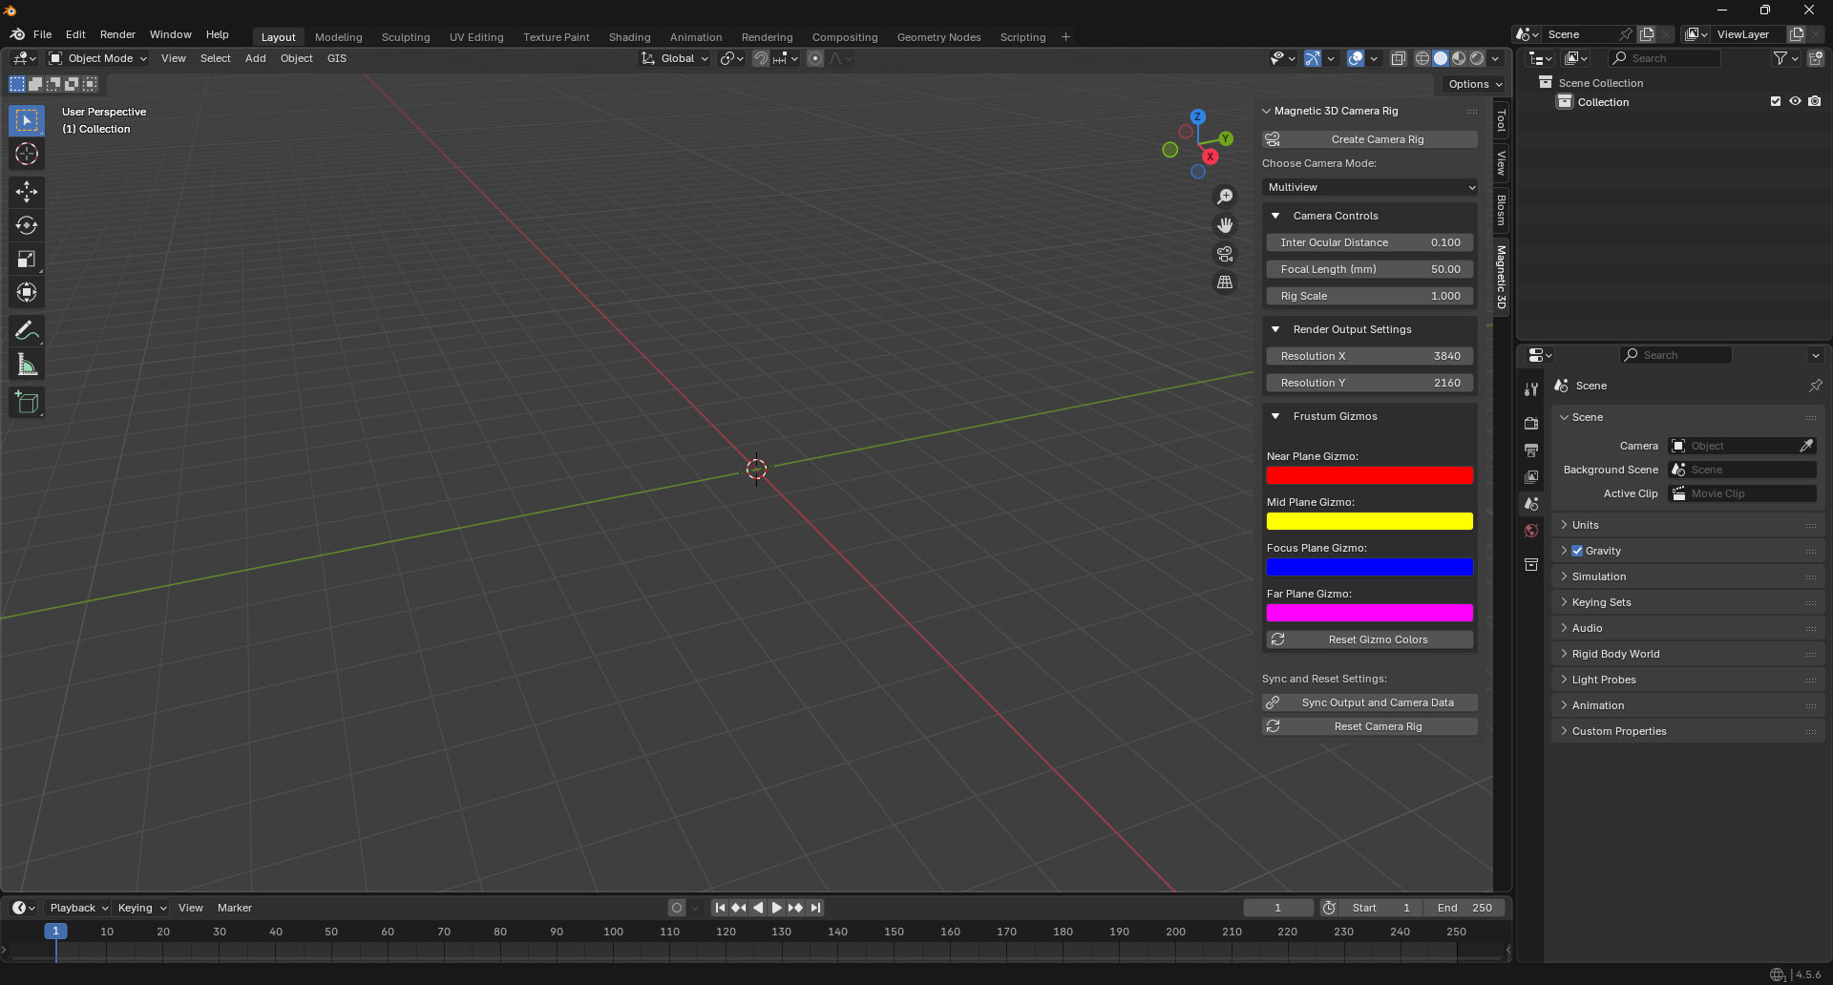This screenshot has height=985, width=1833.
Task: Toggle the camera view icon
Action: pos(1225,254)
